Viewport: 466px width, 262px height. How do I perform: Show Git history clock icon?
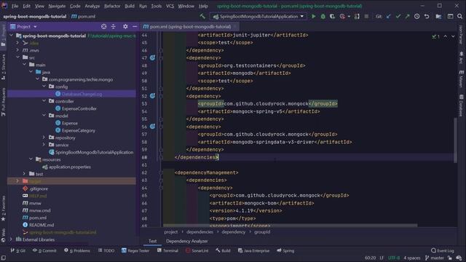pyautogui.click(x=417, y=17)
